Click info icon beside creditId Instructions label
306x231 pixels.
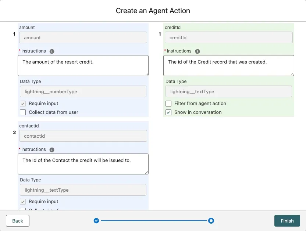tap(198, 51)
